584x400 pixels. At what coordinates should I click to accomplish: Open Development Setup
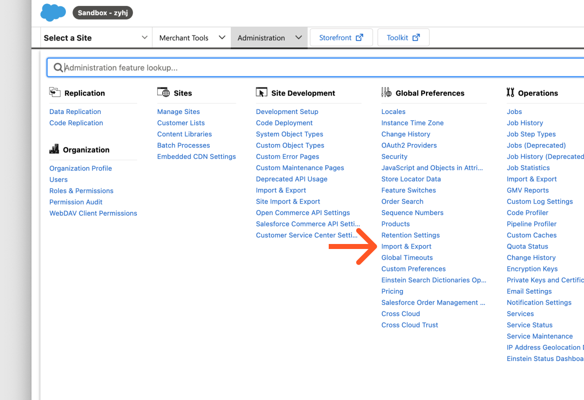[287, 111]
